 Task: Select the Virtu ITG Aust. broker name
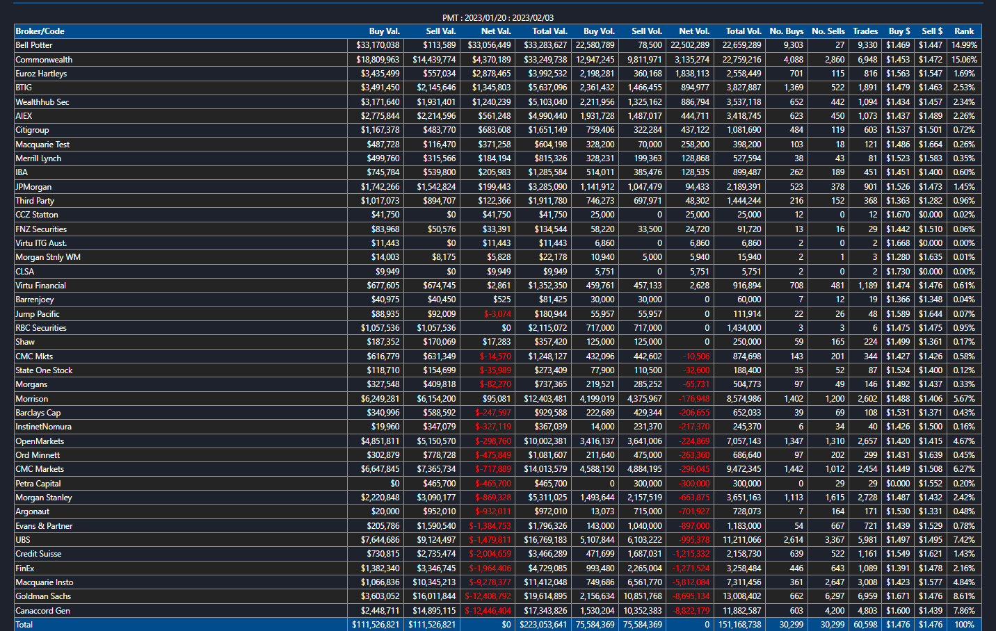click(41, 243)
